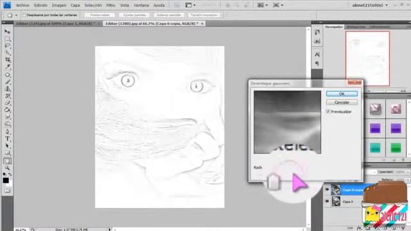The height and width of the screenshot is (231, 411).
Task: Open the Edición menu
Action: 40,5
